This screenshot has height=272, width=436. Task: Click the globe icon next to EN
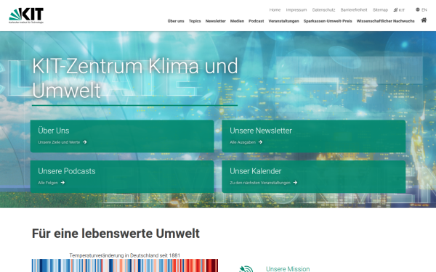click(x=418, y=9)
